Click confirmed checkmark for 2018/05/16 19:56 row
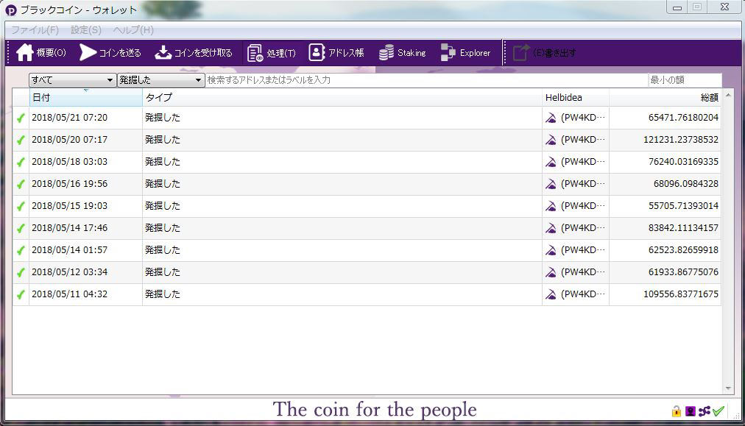 tap(21, 184)
